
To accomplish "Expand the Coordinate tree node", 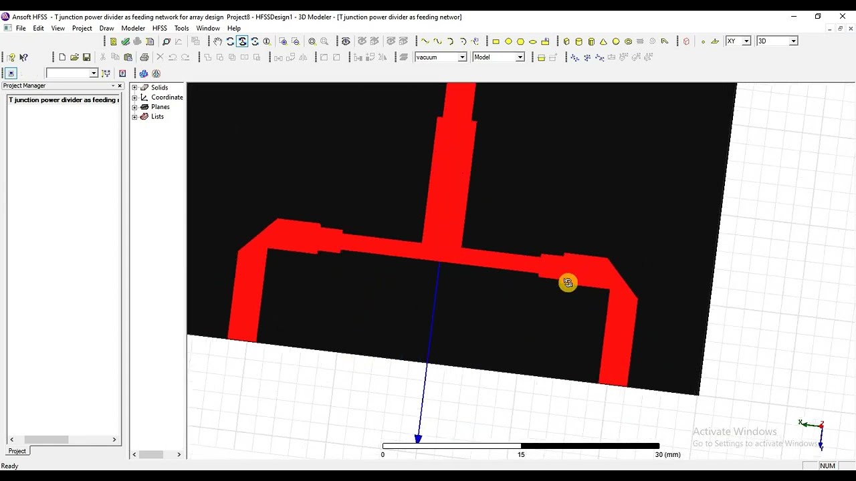I will click(134, 98).
